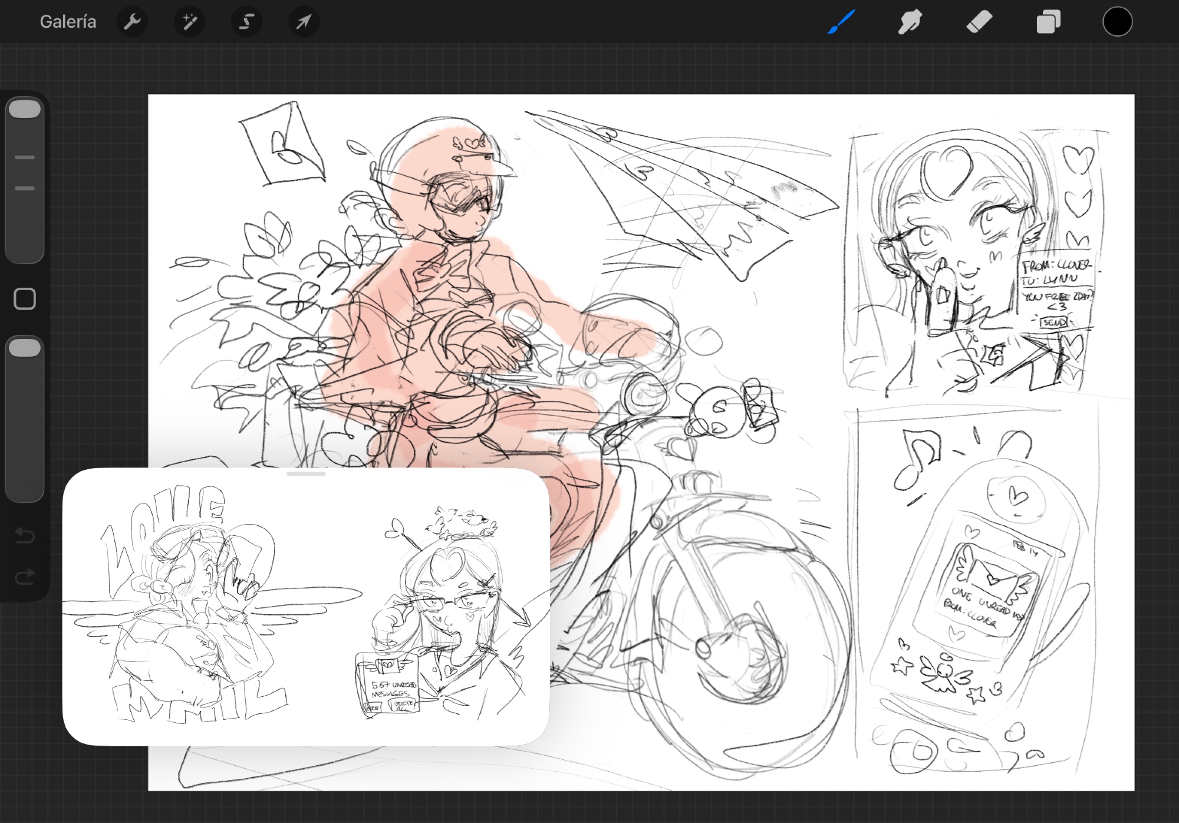This screenshot has width=1179, height=823.
Task: Click the brush opacity slider handle
Action: pos(25,348)
